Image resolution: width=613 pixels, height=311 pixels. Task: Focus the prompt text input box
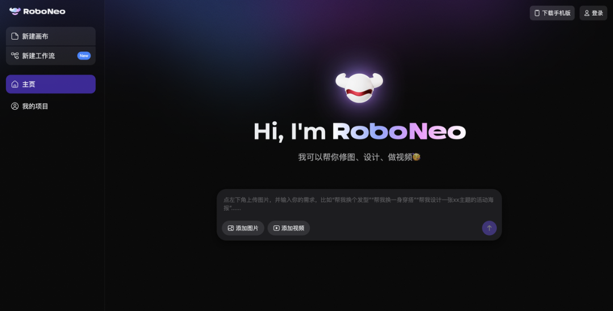point(359,204)
